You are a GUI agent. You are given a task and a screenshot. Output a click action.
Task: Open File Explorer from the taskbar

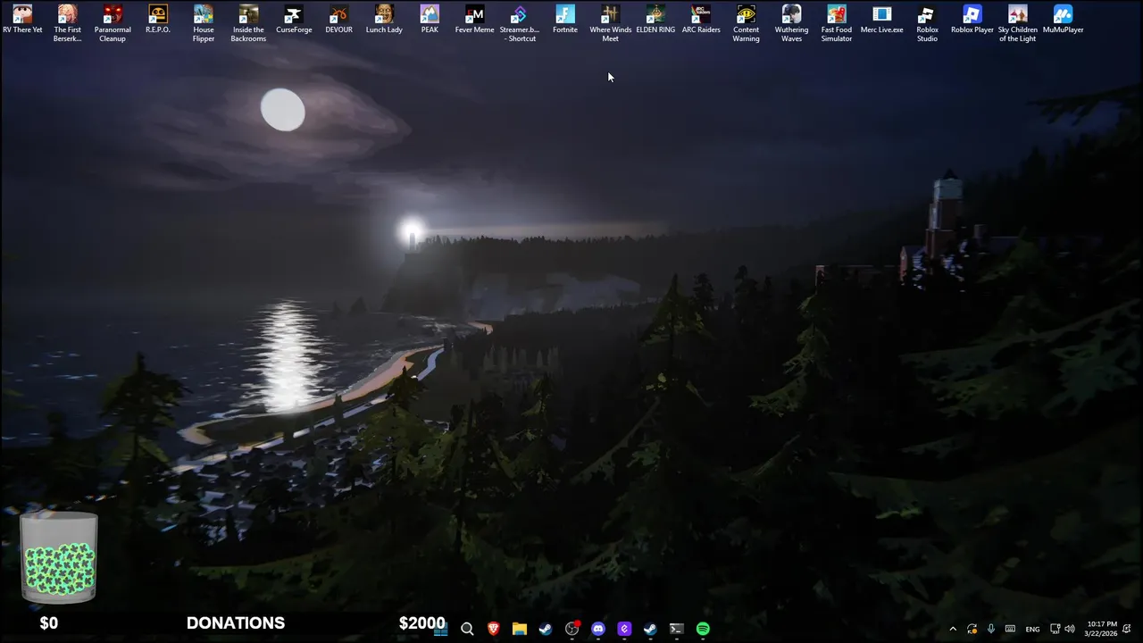519,629
